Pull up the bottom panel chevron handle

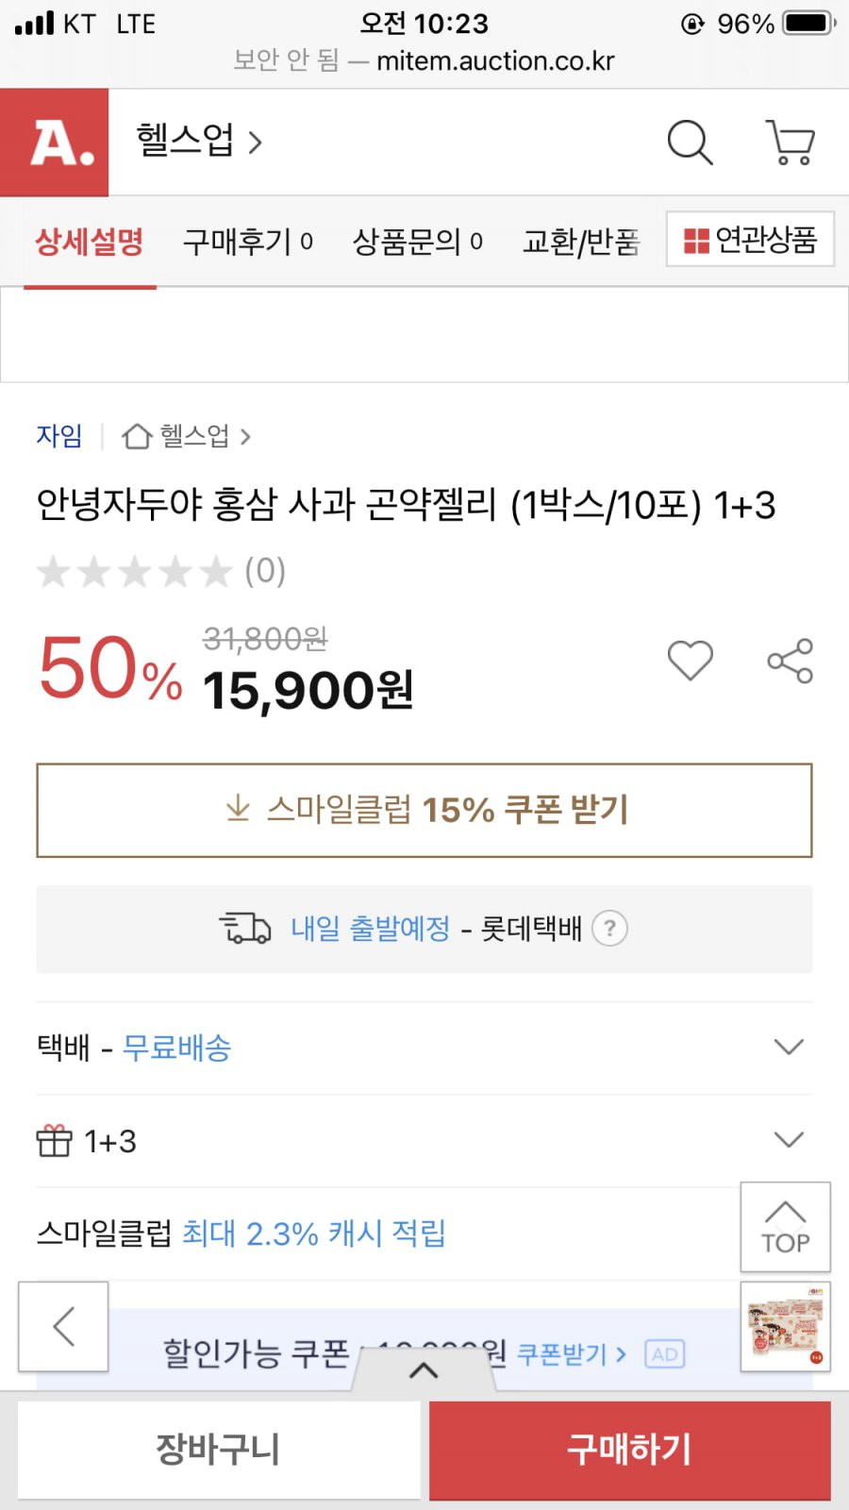click(x=424, y=1370)
